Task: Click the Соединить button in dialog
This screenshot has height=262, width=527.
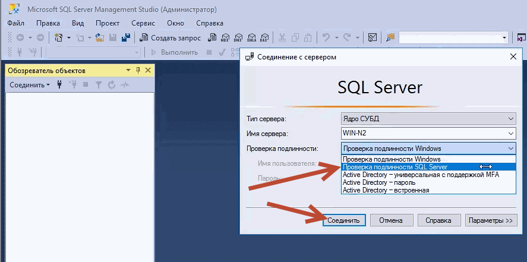Action: tap(344, 220)
